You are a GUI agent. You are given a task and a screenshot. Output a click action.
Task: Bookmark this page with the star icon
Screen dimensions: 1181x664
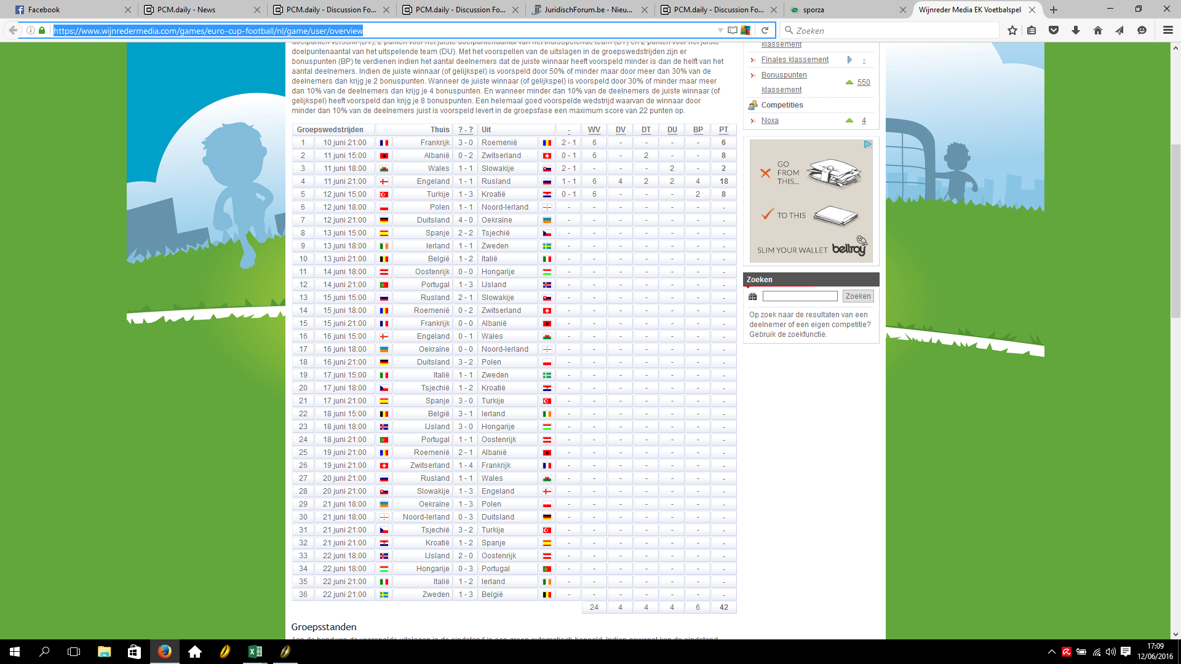point(1012,30)
